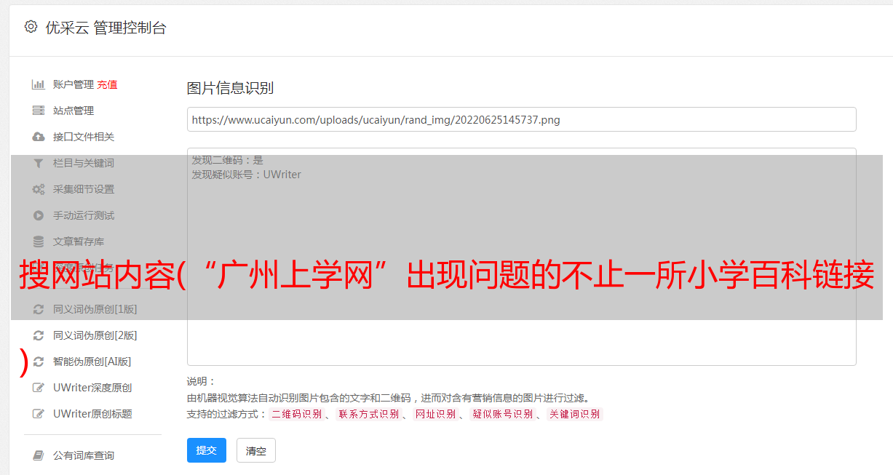Image resolution: width=893 pixels, height=475 pixels.
Task: Click the 网址识别 tag
Action: 436,414
